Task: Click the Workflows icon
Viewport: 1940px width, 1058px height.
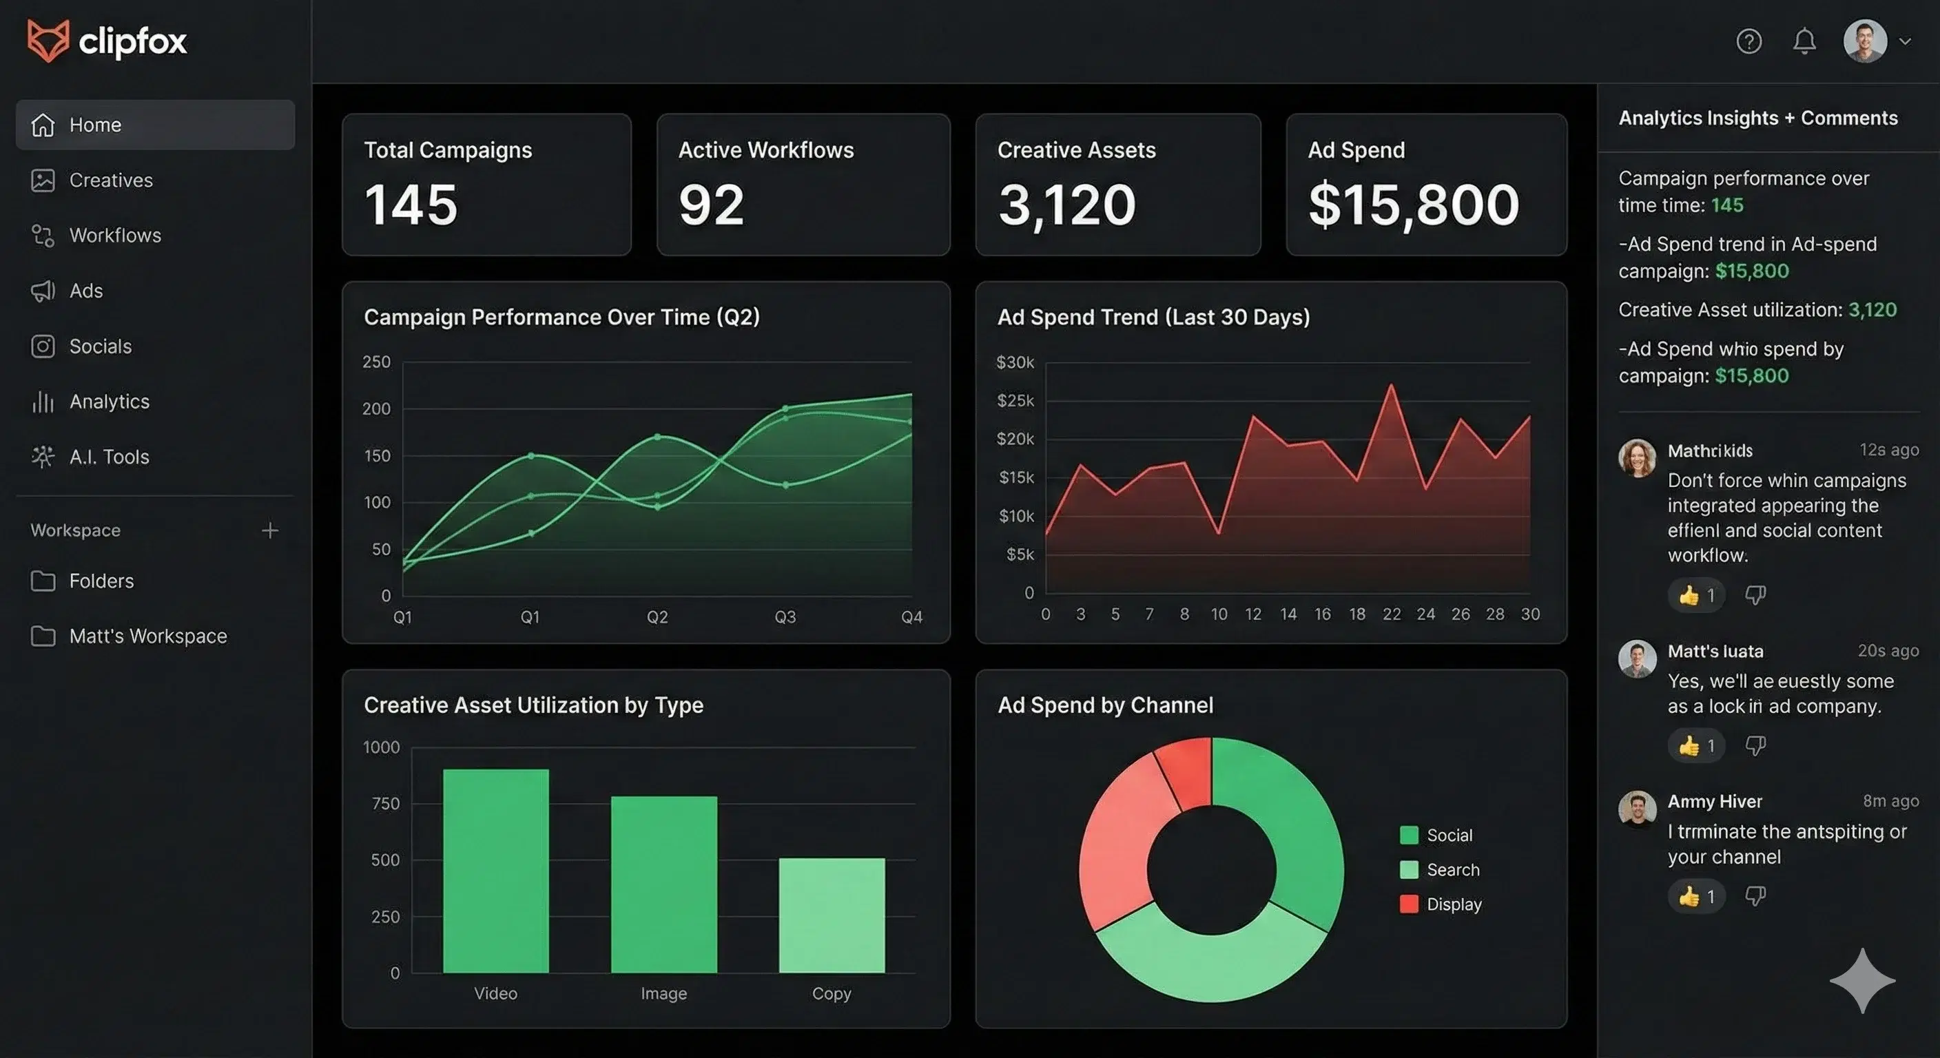Action: click(x=43, y=236)
